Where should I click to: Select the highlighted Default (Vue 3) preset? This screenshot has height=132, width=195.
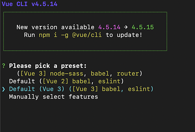[81, 89]
